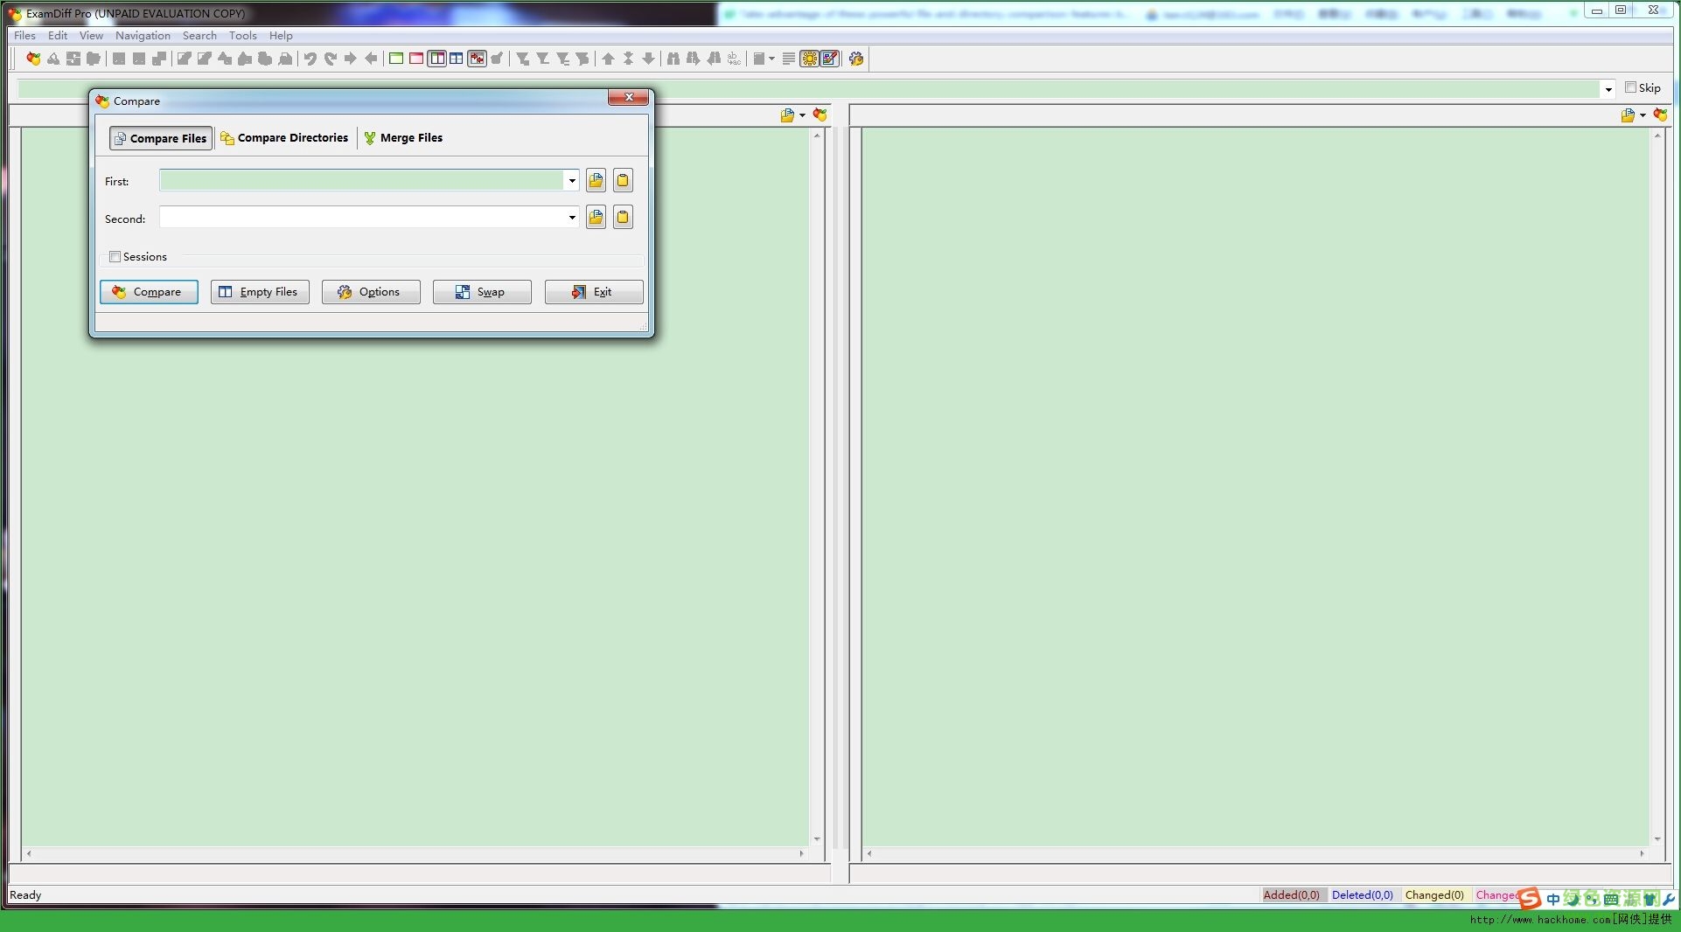
Task: Click the Compare apple icon in main toolbar
Action: click(x=33, y=59)
